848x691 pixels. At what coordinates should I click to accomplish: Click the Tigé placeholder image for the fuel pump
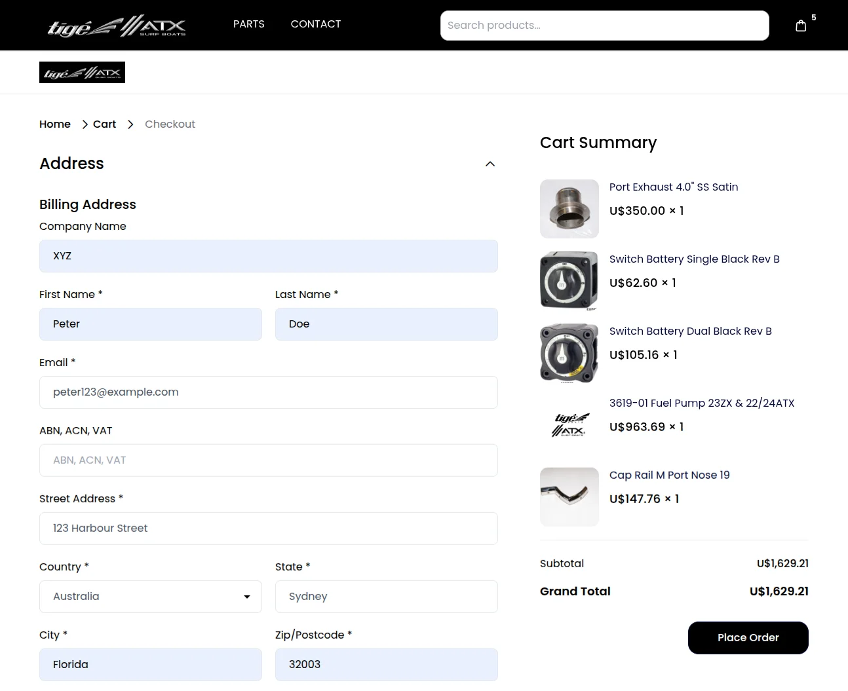pyautogui.click(x=569, y=424)
